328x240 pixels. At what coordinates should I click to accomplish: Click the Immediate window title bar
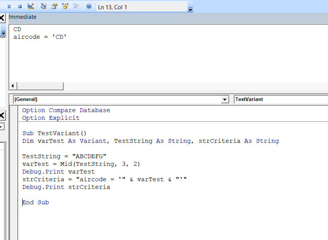pos(168,17)
